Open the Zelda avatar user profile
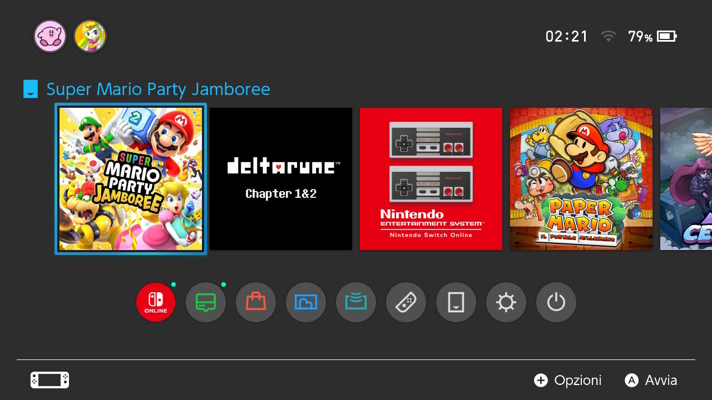The width and height of the screenshot is (712, 400). [x=90, y=37]
